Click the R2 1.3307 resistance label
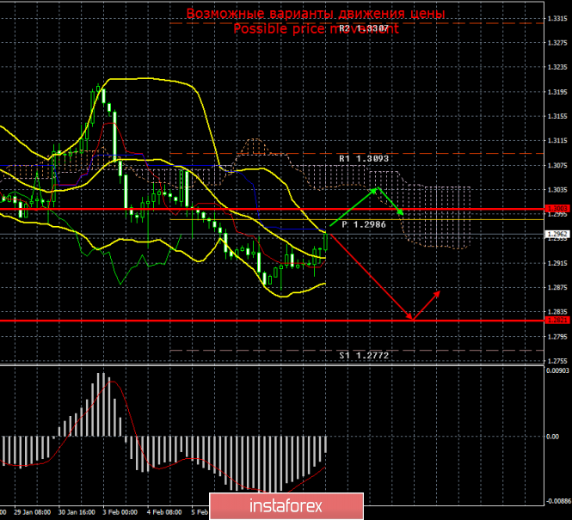The height and width of the screenshot is (520, 572). click(x=362, y=28)
